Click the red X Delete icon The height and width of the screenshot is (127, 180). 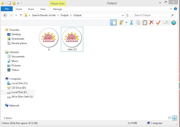pyautogui.click(x=152, y=22)
